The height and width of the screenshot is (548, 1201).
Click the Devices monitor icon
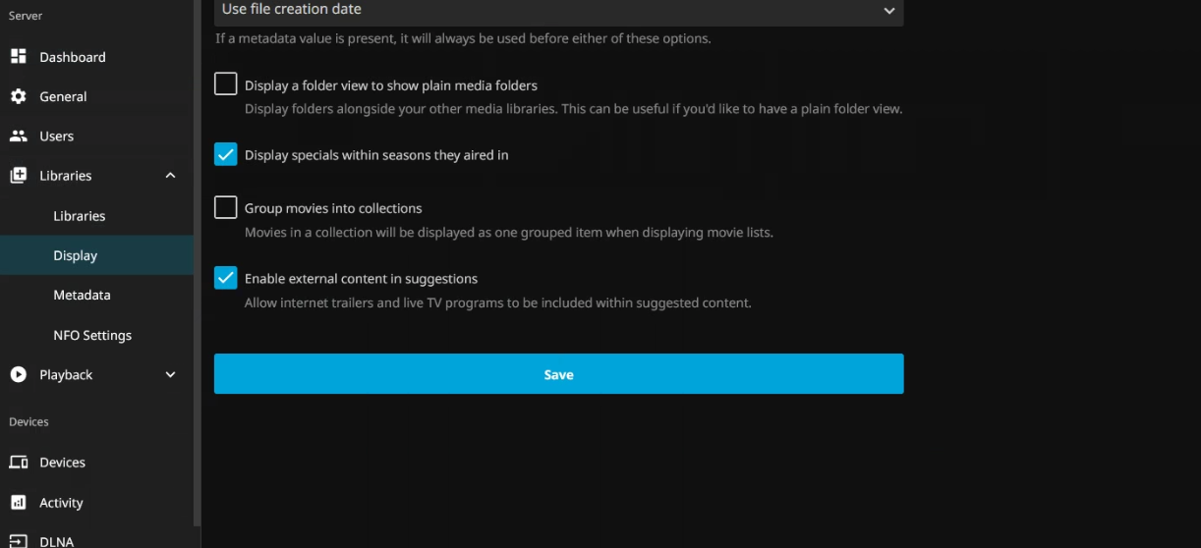point(18,463)
